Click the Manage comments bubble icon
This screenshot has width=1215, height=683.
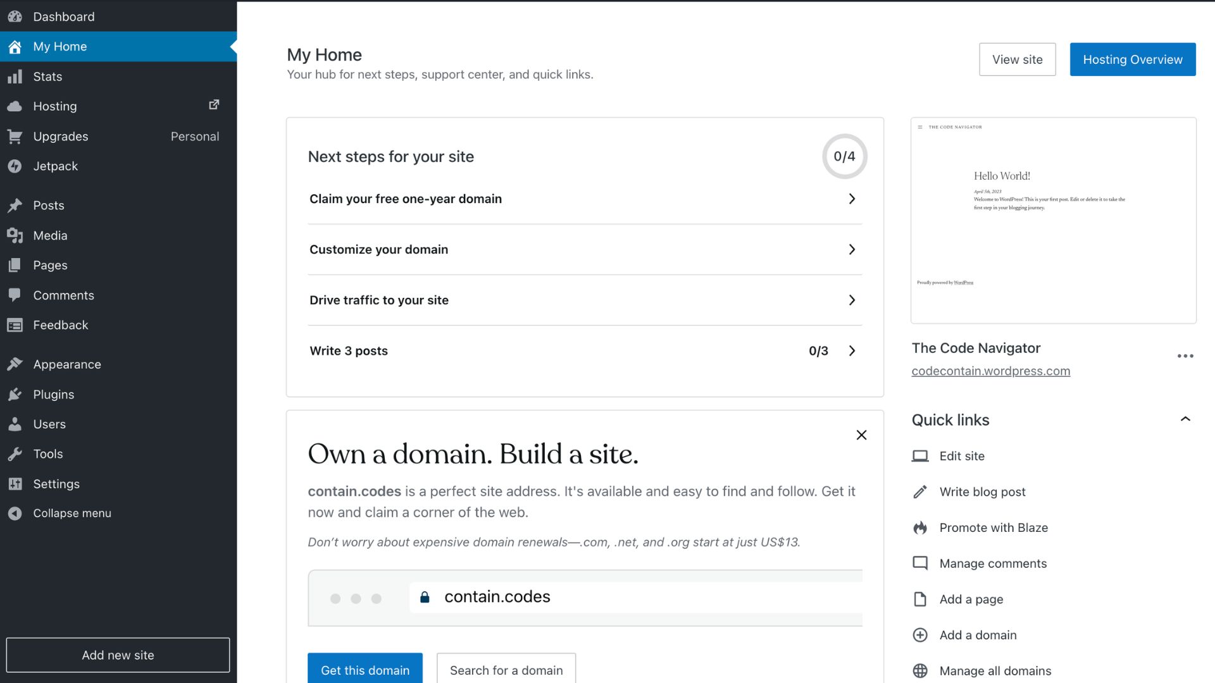(x=920, y=563)
